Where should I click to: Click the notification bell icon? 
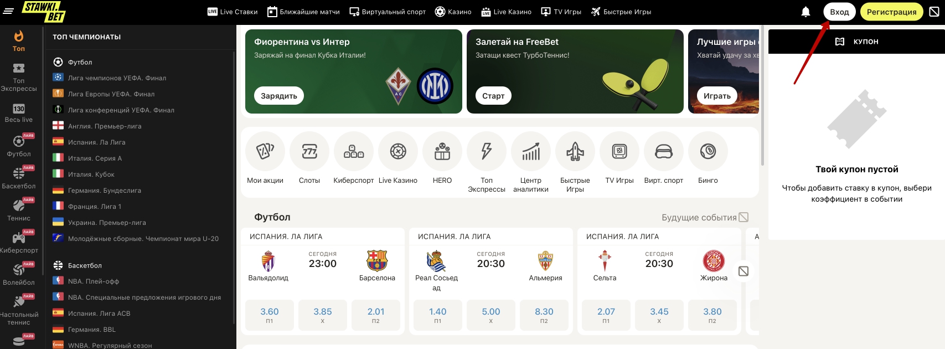pyautogui.click(x=806, y=12)
